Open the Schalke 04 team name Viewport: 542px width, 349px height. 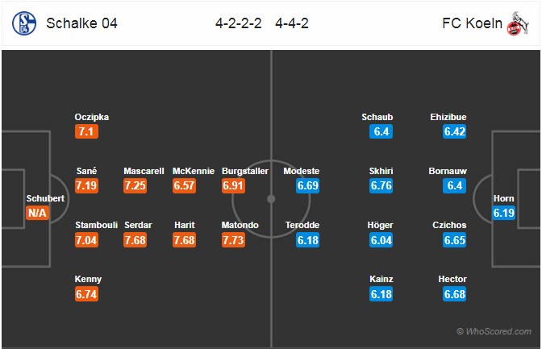click(82, 23)
